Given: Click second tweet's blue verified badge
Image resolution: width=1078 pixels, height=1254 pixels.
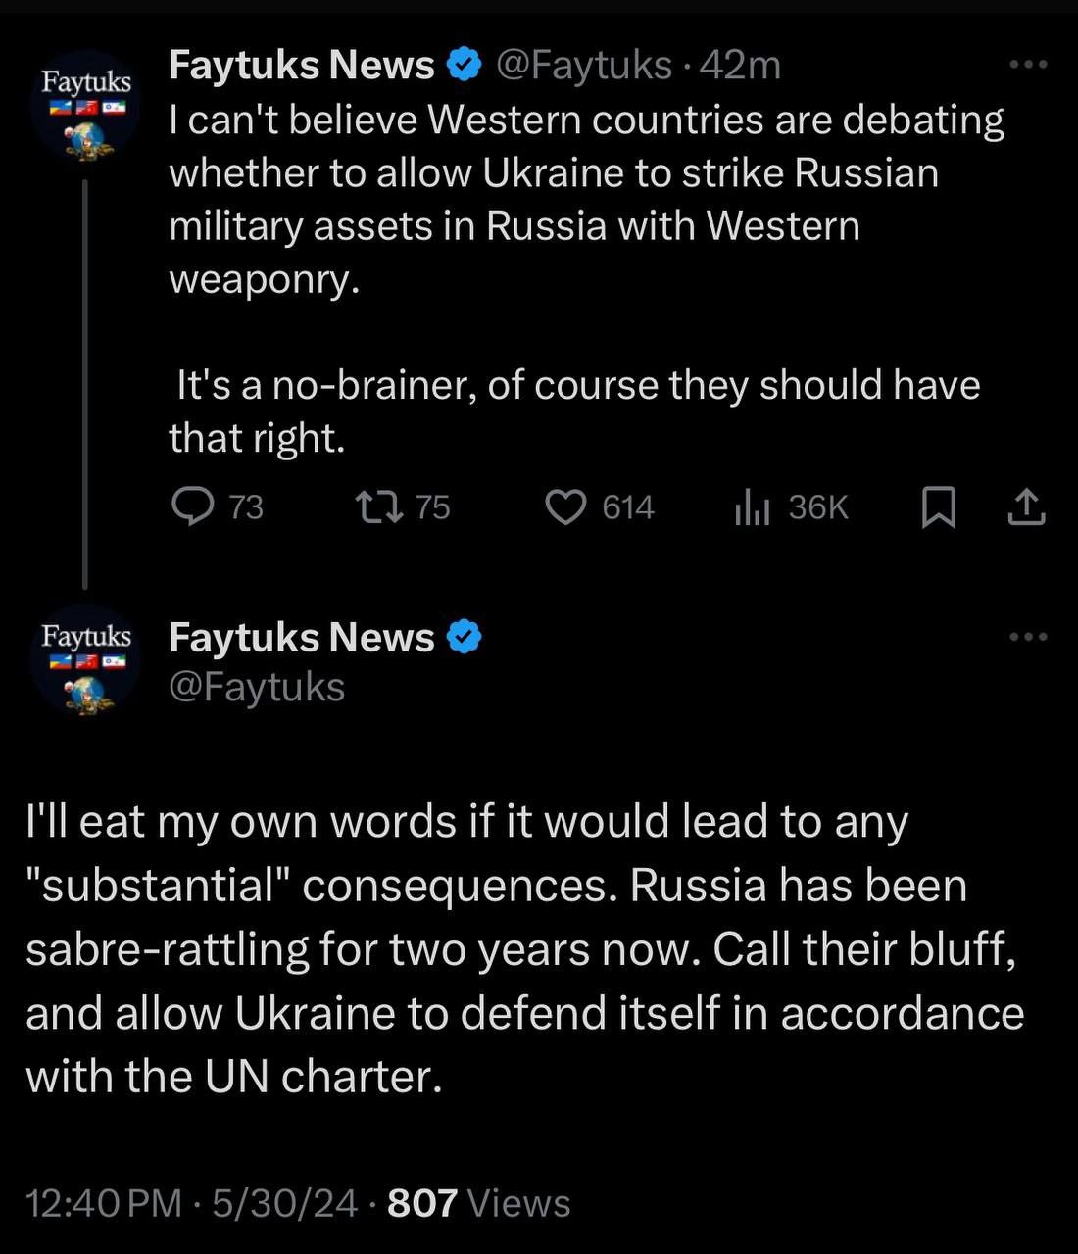Looking at the screenshot, I should (465, 637).
